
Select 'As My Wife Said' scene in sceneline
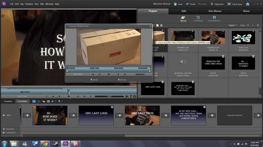pyautogui.click(x=189, y=115)
